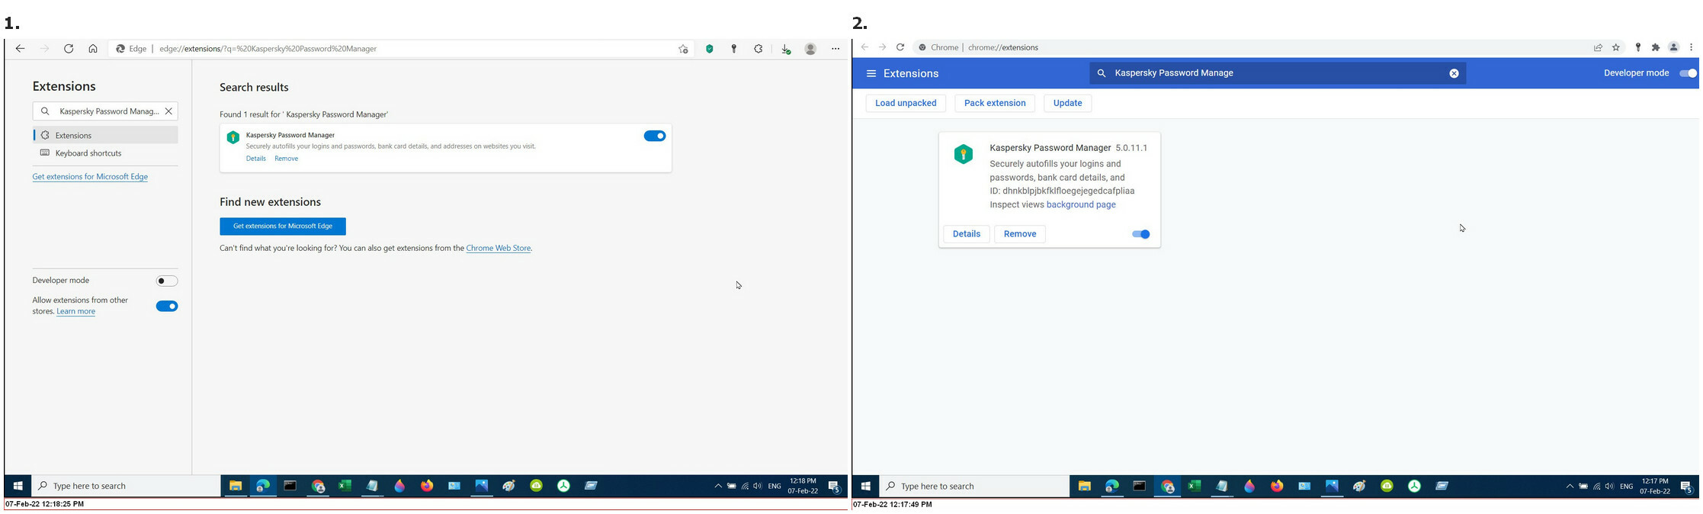This screenshot has width=1703, height=514.
Task: Click the Update button in Chrome
Action: click(x=1067, y=103)
